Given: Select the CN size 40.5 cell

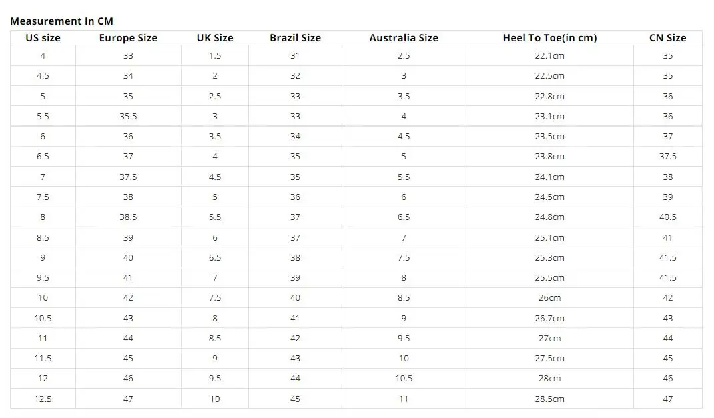Looking at the screenshot, I should 667,217.
